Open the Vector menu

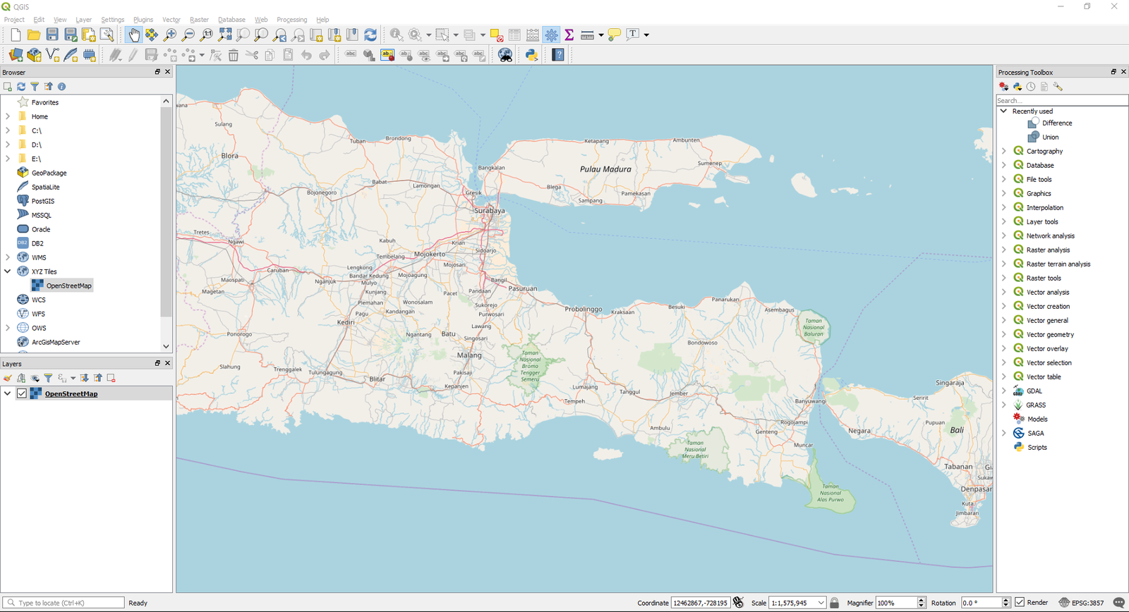(171, 20)
